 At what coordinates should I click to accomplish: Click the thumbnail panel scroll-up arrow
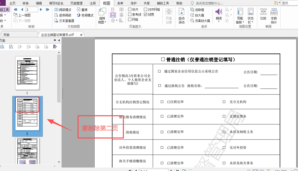tap(59, 52)
